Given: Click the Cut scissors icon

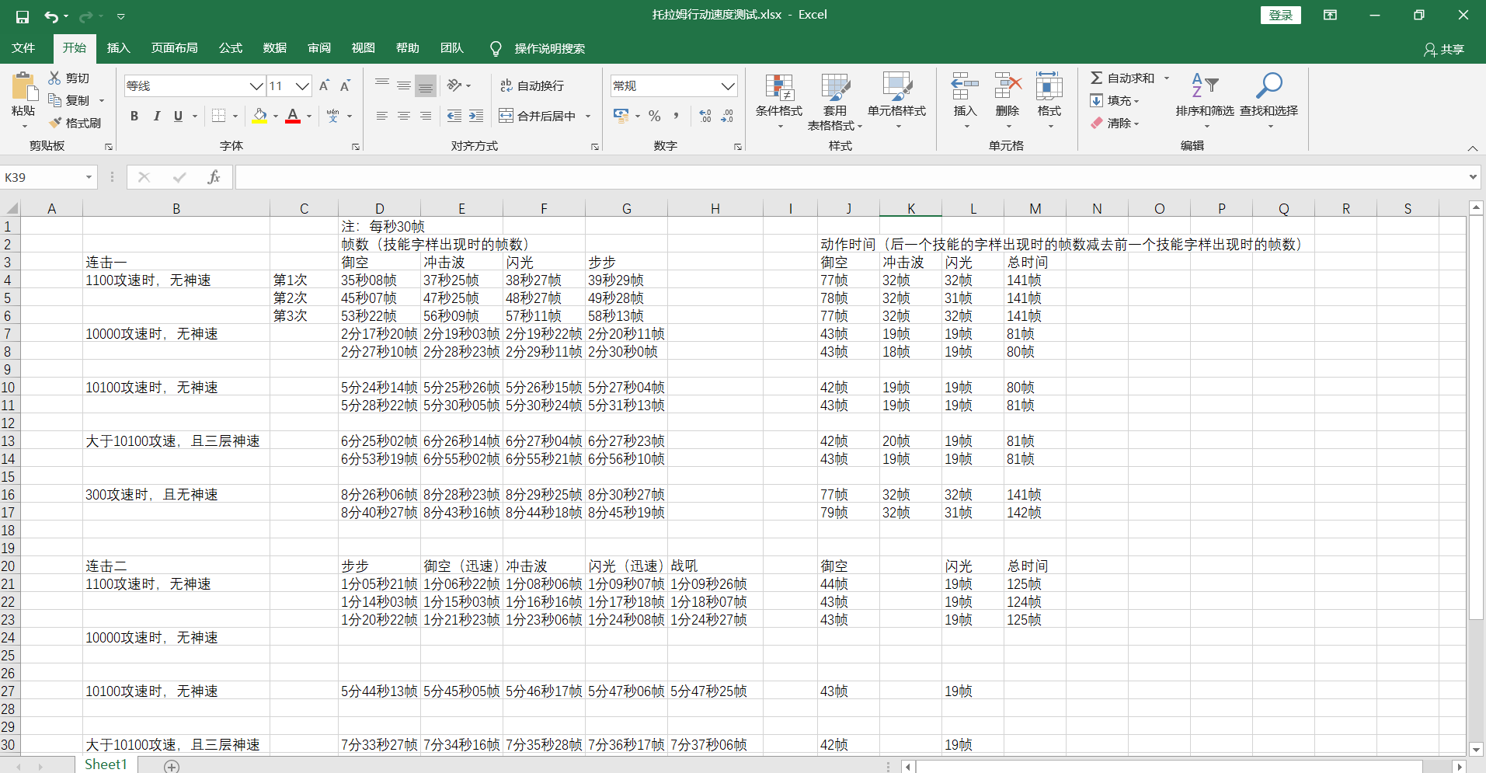Looking at the screenshot, I should (54, 78).
